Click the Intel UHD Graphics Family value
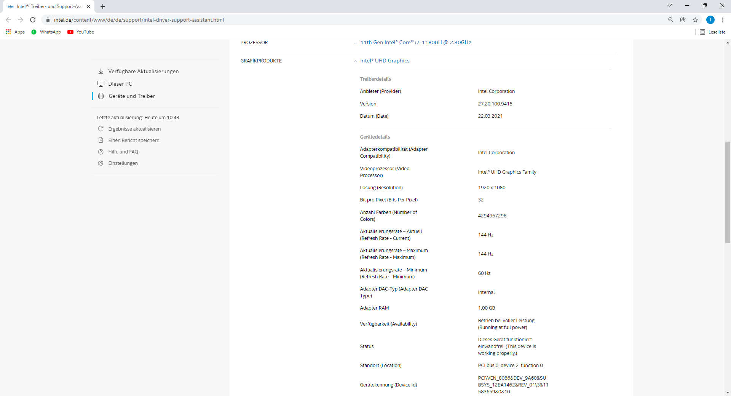The width and height of the screenshot is (731, 396). (x=507, y=172)
